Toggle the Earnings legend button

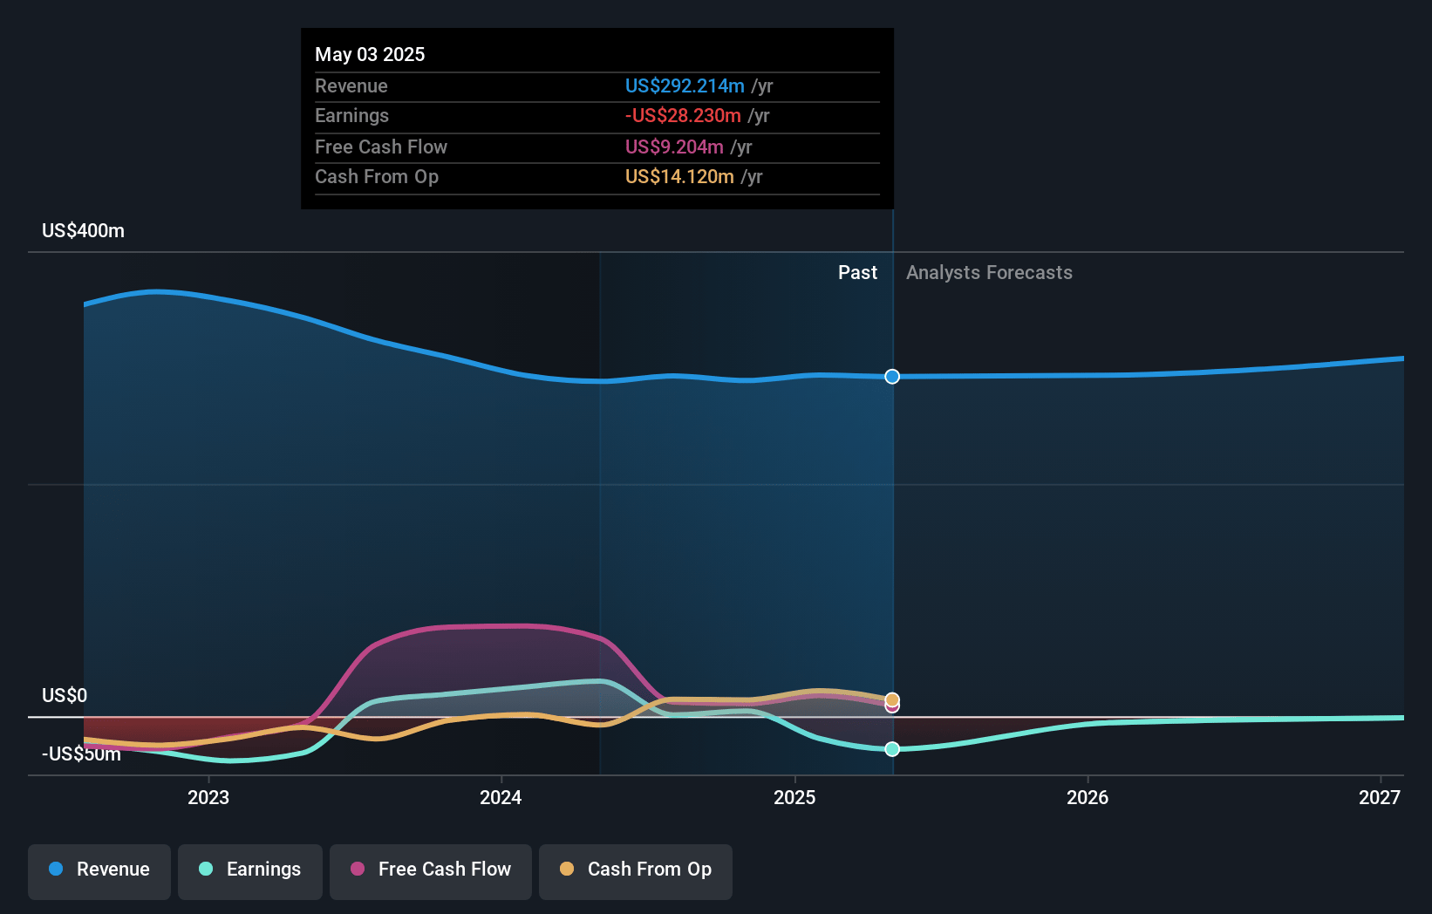[250, 871]
